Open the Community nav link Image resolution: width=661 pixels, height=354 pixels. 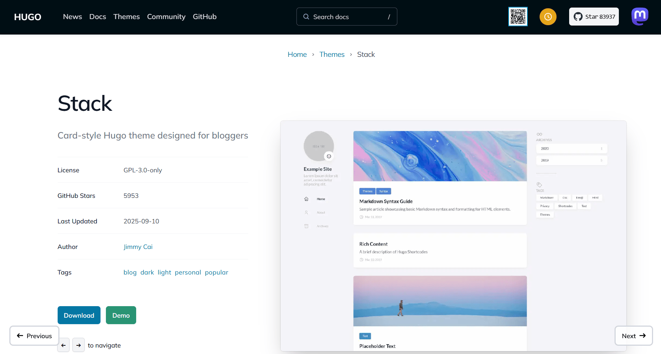point(166,17)
